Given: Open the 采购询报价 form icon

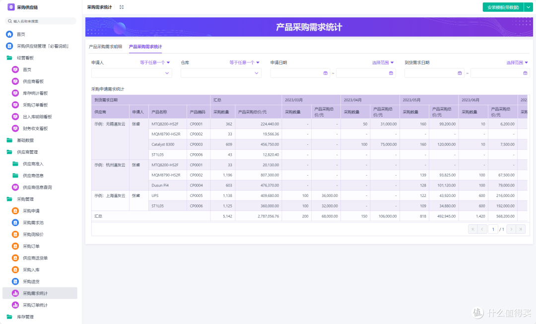Looking at the screenshot, I should click(15, 235).
